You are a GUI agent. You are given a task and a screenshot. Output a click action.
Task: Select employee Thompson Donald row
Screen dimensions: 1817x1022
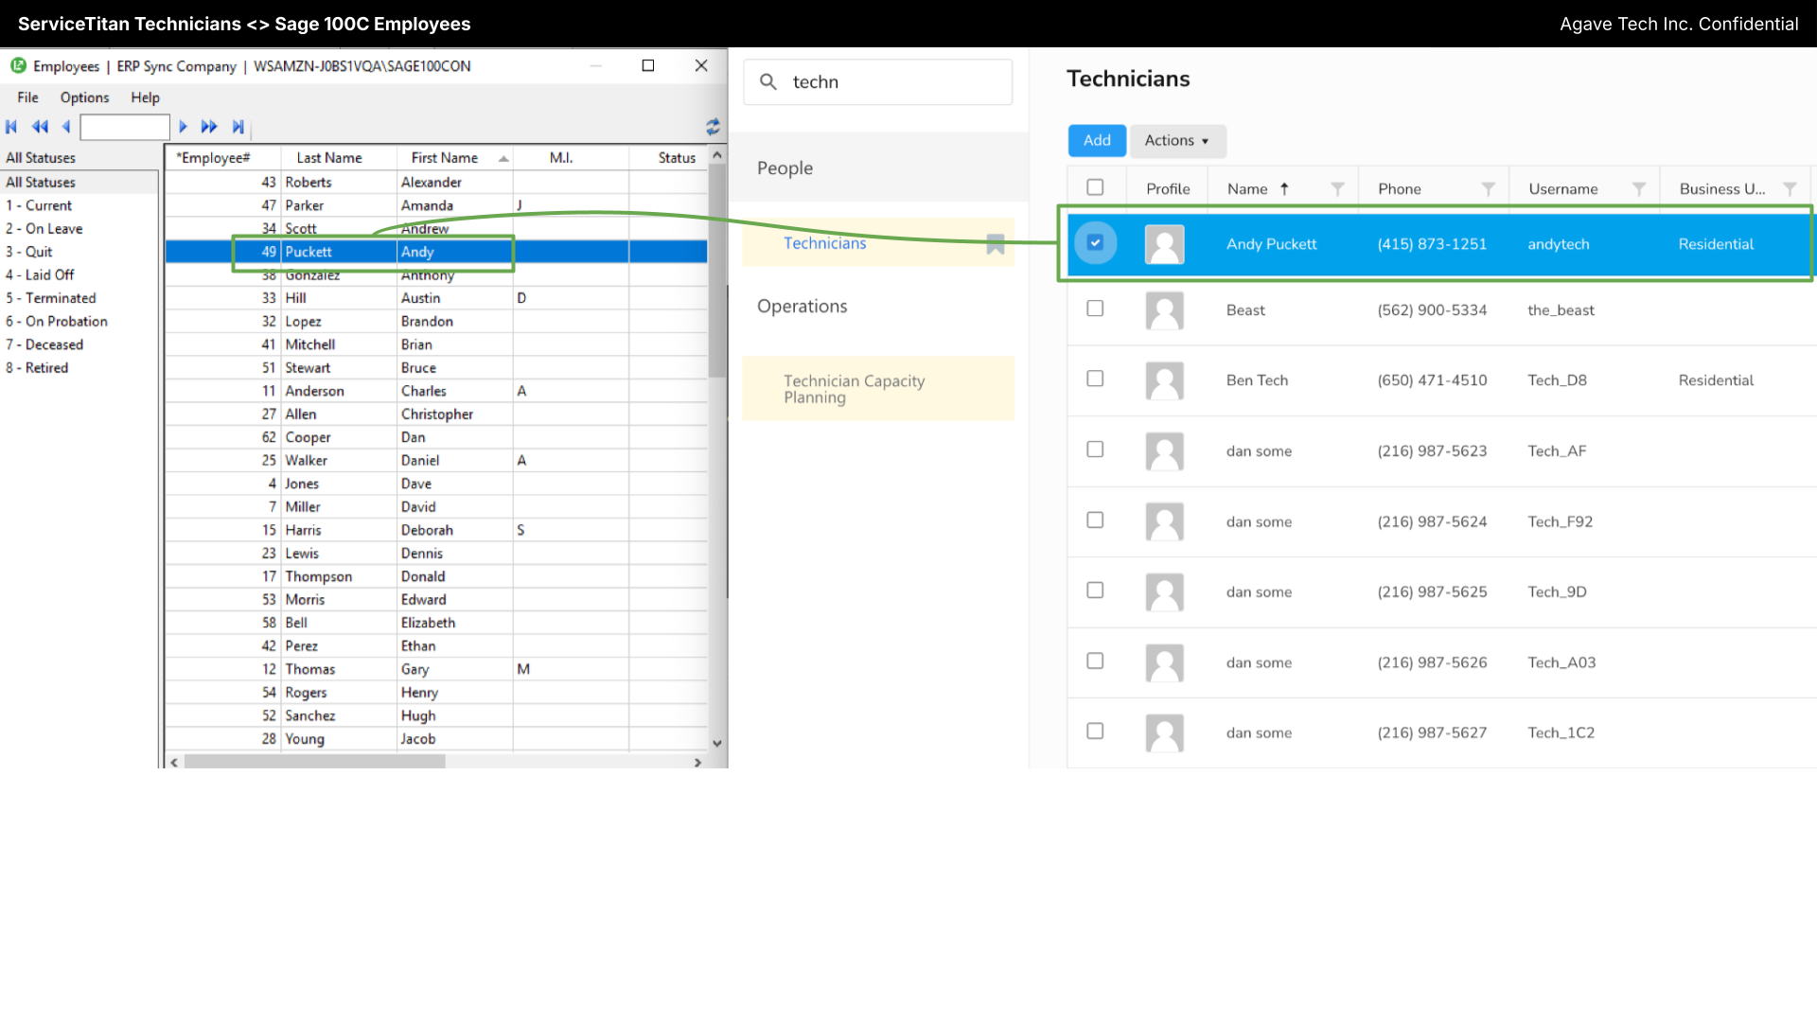(436, 576)
